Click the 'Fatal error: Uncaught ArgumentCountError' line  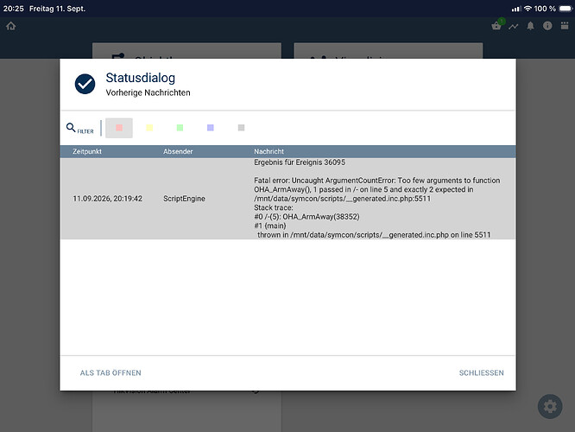pyautogui.click(x=377, y=181)
